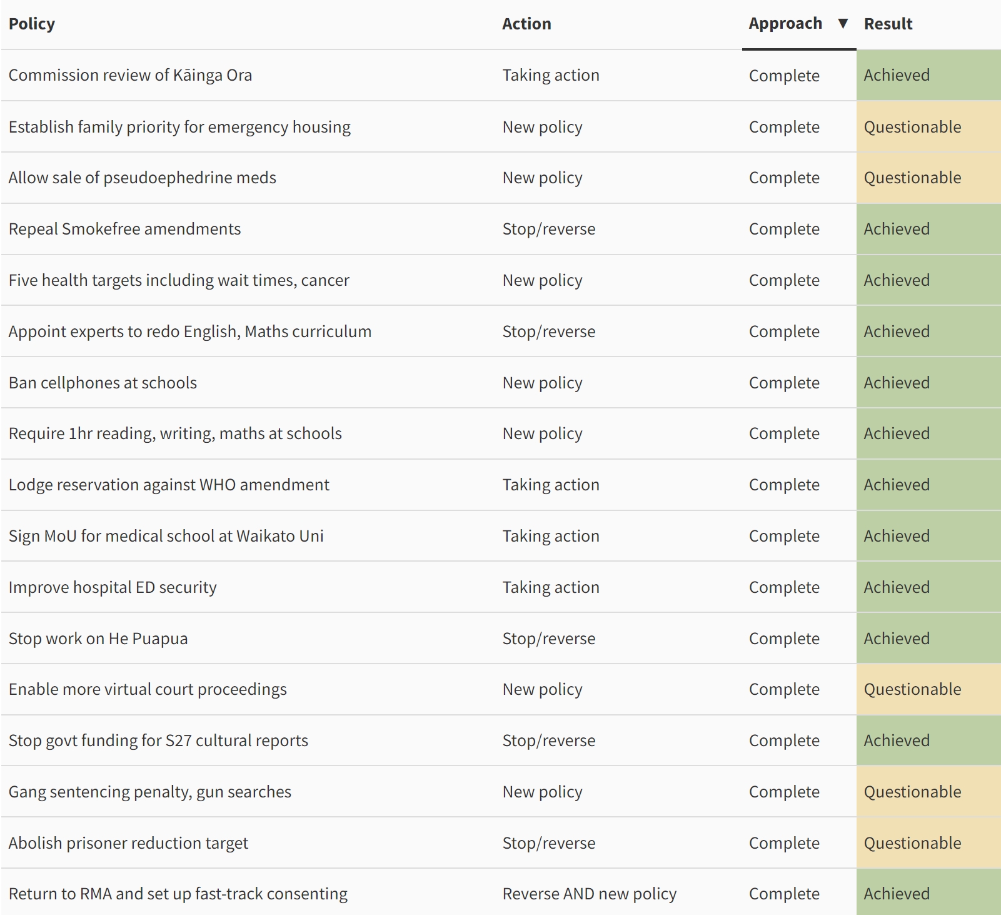1001x915 pixels.
Task: Select 'Commission review of Kāinga Ora' policy text
Action: click(130, 75)
